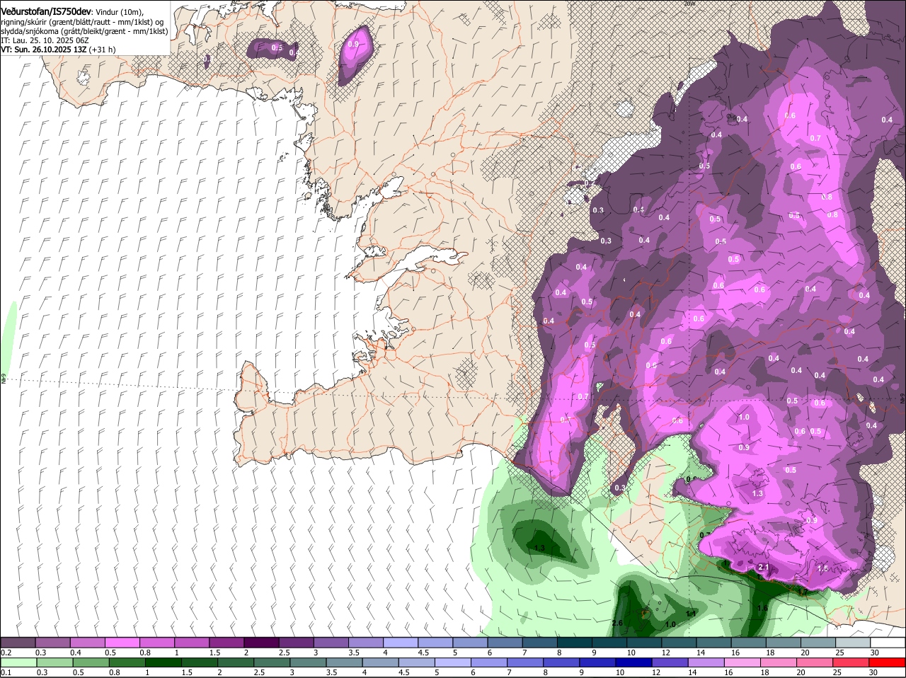Click the white 1.3 snowfall value in the purple southeast area

point(757,493)
